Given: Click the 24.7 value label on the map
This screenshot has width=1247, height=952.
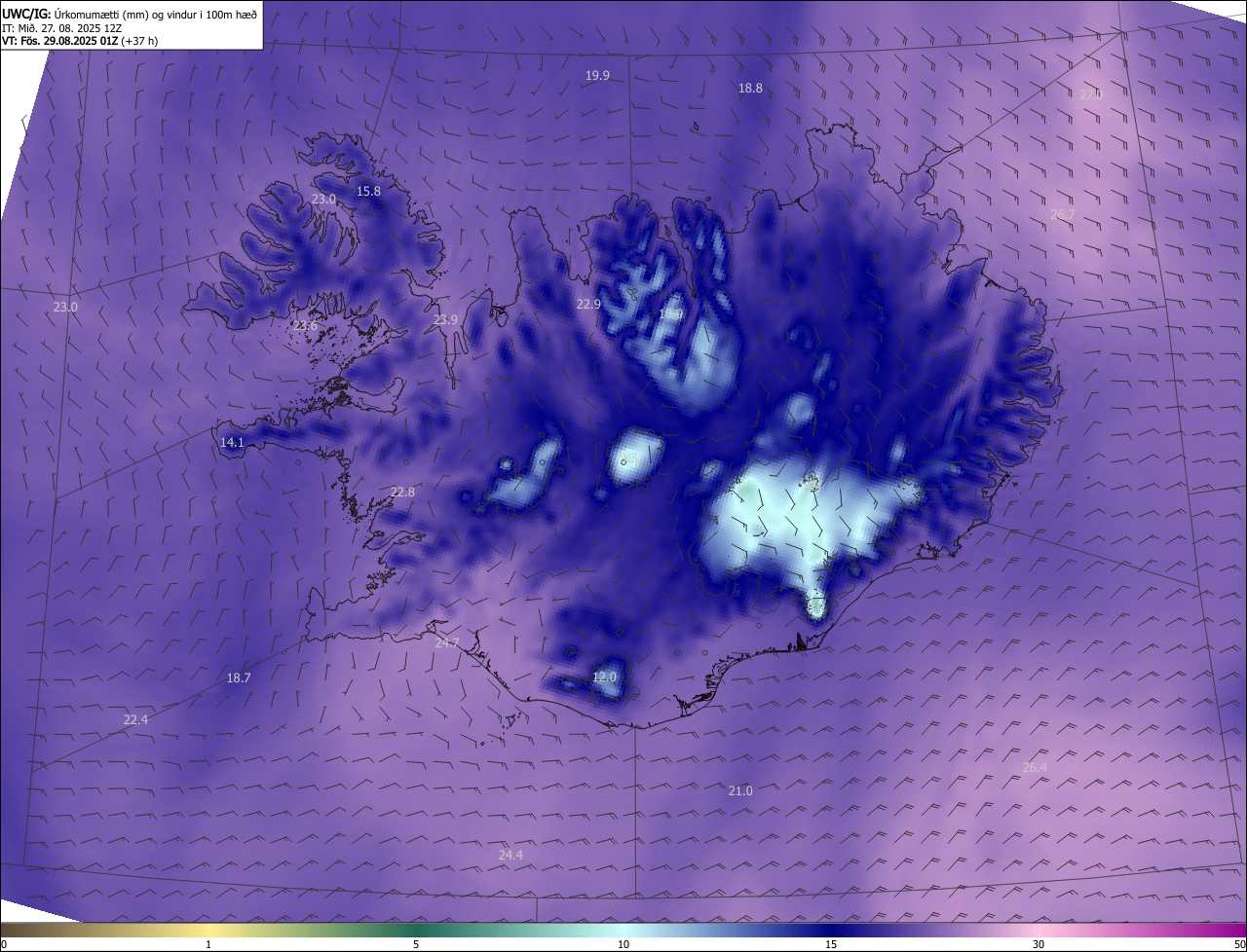Looking at the screenshot, I should pos(446,643).
